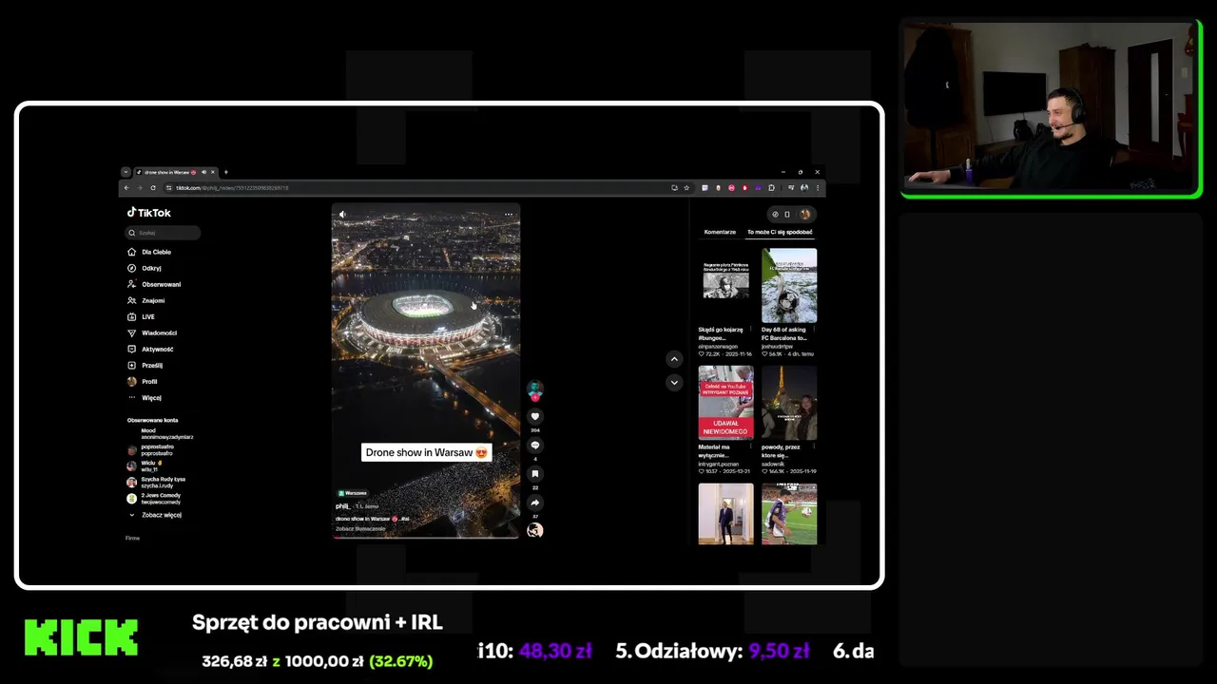
Task: Open Znajomi in the sidebar
Action: (x=146, y=300)
